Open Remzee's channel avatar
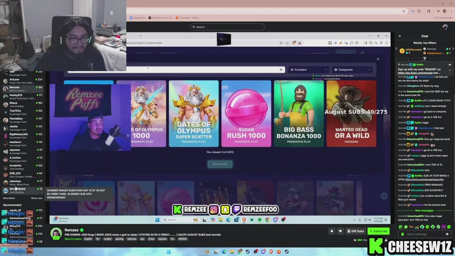Screen dimensions: 455x256 pos(56,234)
